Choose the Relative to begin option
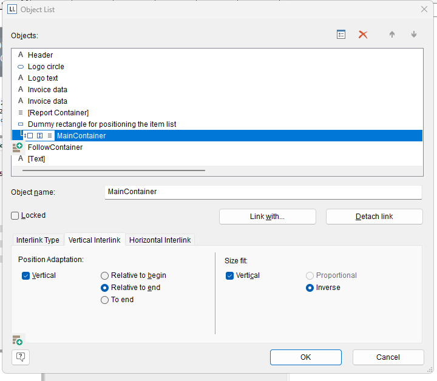Viewport: 437px width, 381px height. coord(105,275)
